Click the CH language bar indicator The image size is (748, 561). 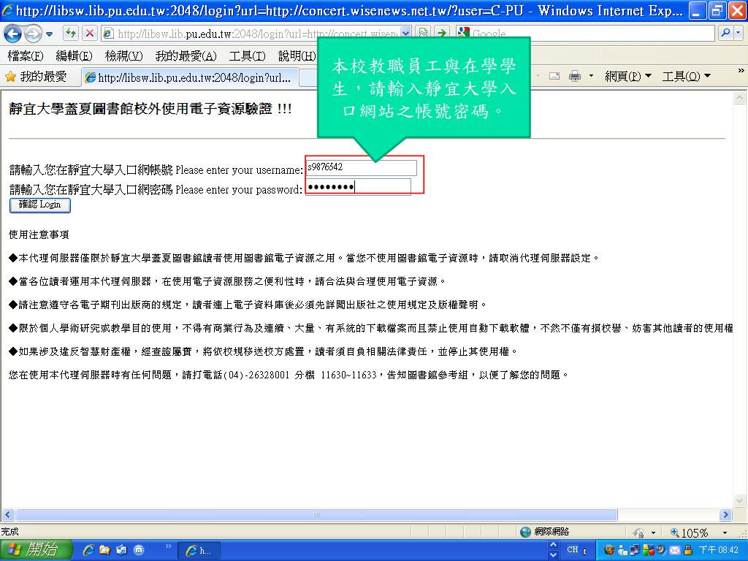(573, 549)
